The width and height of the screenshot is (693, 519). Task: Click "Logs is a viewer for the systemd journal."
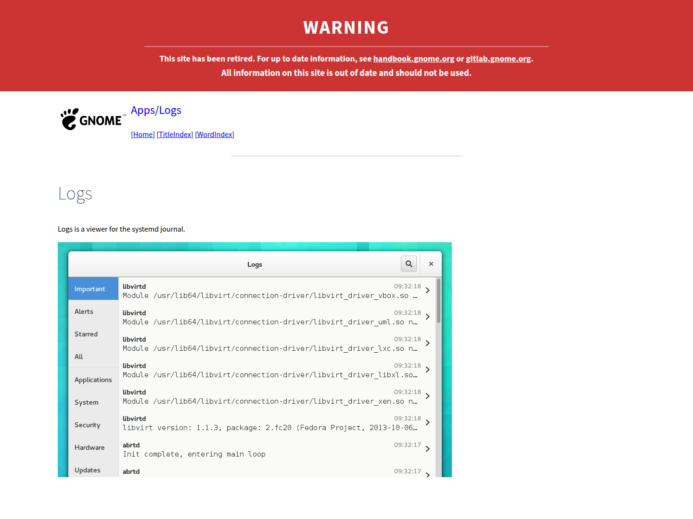pos(121,229)
